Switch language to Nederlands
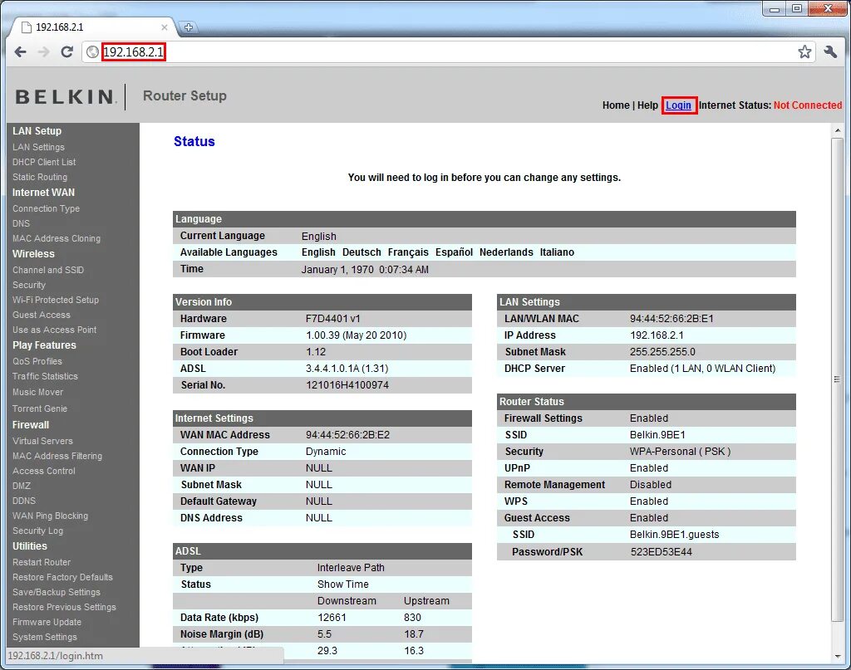 click(x=506, y=252)
